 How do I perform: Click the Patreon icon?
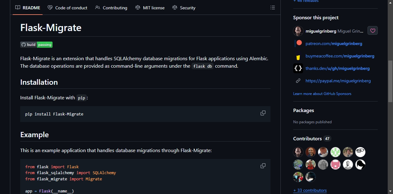(x=299, y=43)
